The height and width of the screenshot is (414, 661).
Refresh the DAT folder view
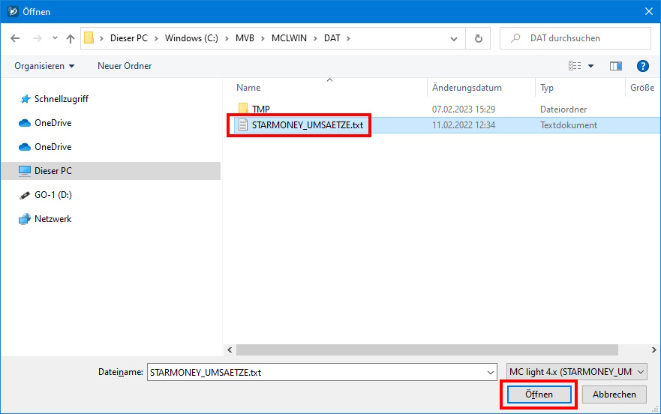coord(478,38)
